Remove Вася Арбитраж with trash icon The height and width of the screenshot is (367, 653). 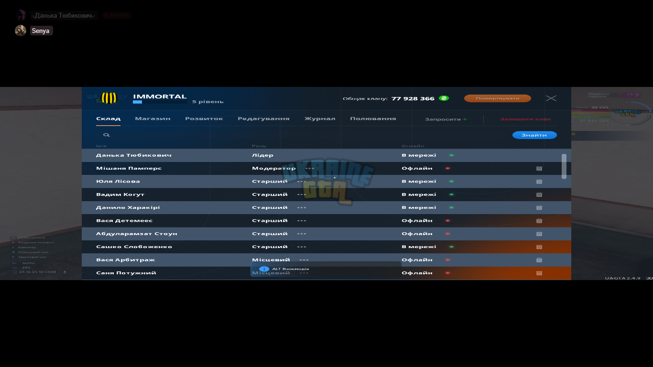[x=539, y=260]
